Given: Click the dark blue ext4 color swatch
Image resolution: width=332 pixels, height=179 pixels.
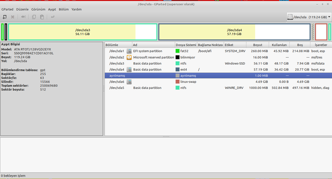Looking at the screenshot, I should click(x=177, y=69).
